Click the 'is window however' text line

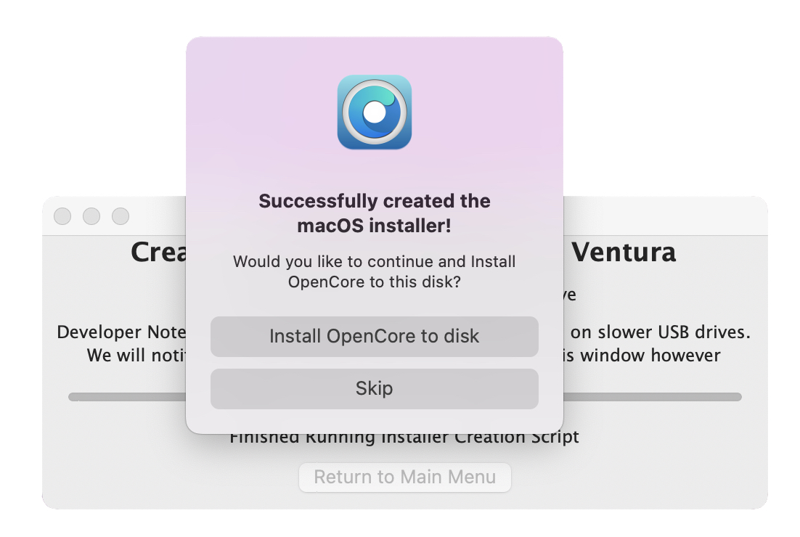click(x=642, y=355)
